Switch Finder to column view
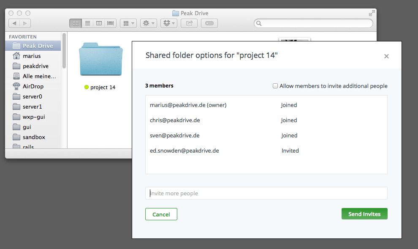Viewport: 418px width, 249px height. (x=99, y=23)
